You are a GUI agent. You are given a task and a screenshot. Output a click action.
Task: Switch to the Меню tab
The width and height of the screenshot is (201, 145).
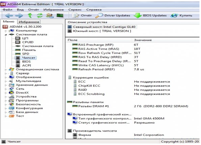tap(9, 22)
